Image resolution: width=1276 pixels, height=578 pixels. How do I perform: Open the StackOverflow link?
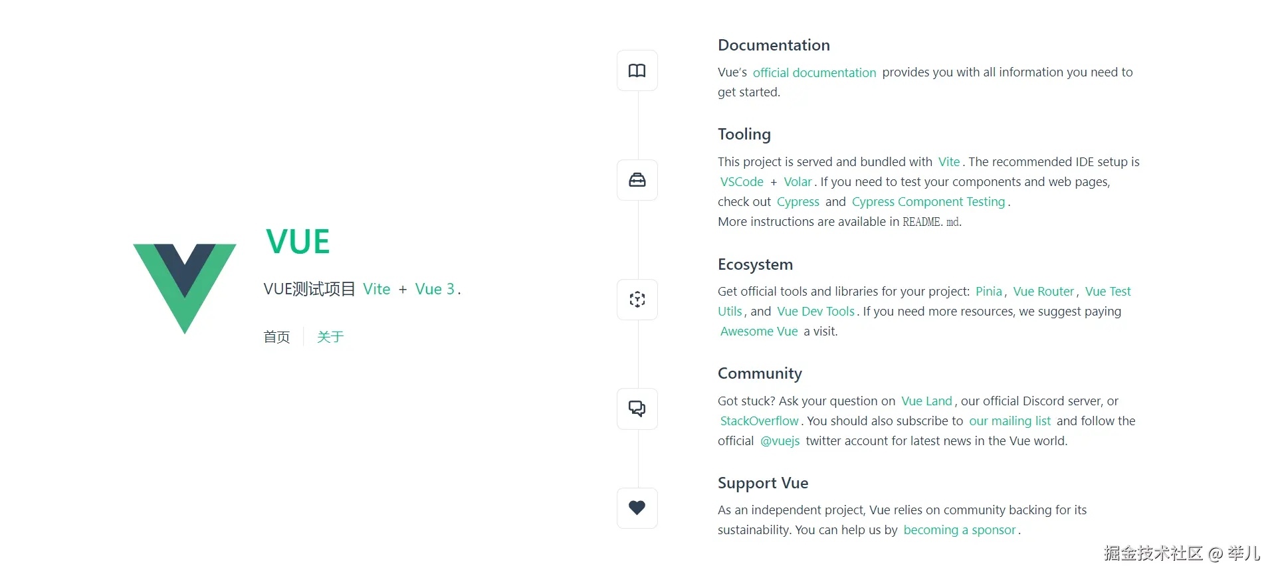(759, 421)
